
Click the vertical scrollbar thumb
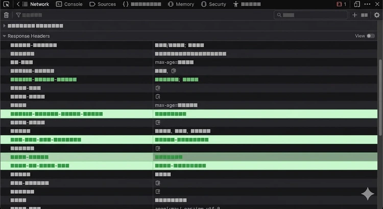[380, 98]
